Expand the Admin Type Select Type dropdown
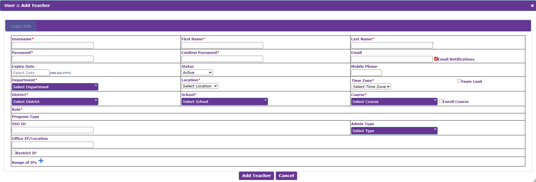 click(394, 131)
